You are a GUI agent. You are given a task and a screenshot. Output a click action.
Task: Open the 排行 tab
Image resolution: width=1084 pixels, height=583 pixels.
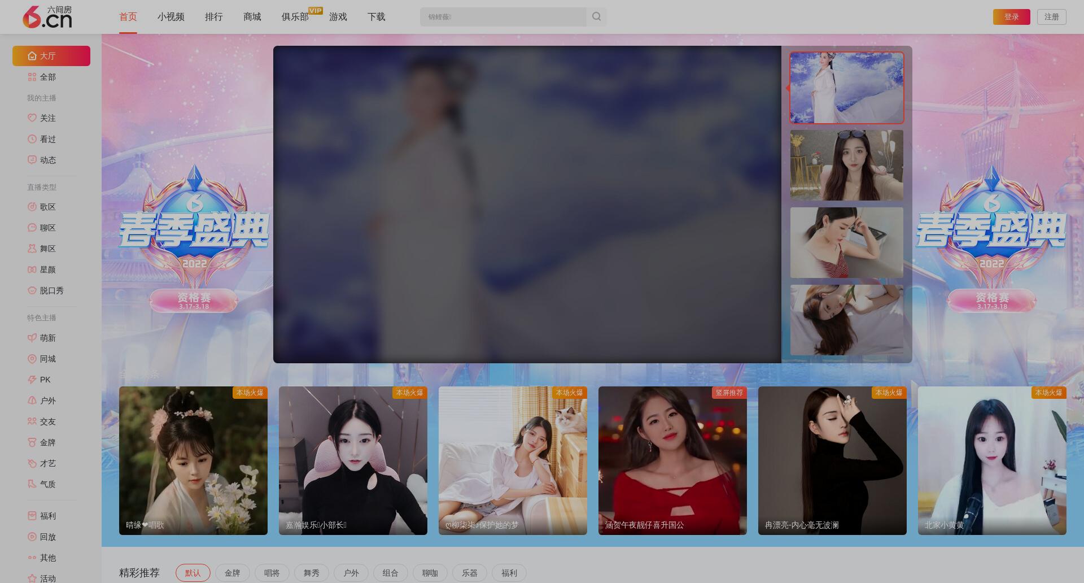(214, 17)
